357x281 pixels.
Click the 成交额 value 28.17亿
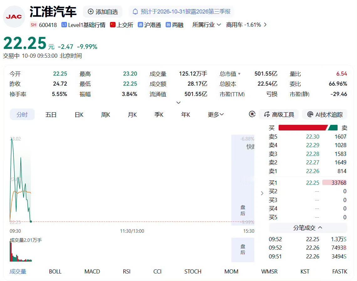pyautogui.click(x=197, y=84)
